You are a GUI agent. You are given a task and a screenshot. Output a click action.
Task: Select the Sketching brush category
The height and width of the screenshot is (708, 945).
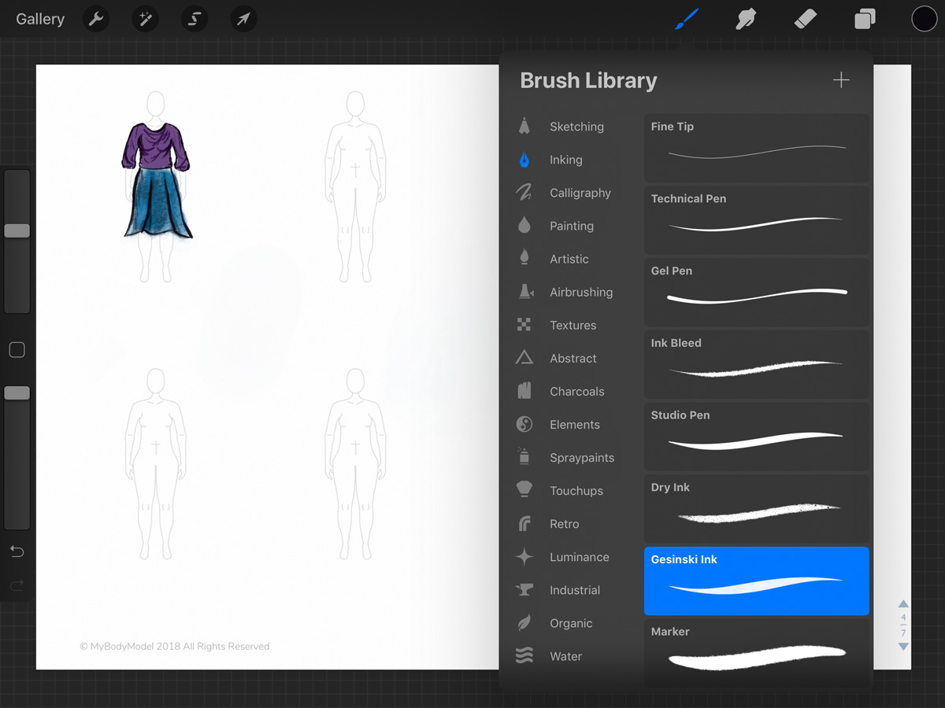click(x=576, y=126)
